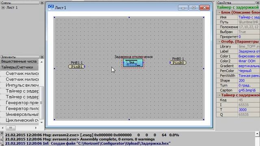Viewport: 260px width, 146px height.
Task: Edit the Label property value
Action: [249, 52]
